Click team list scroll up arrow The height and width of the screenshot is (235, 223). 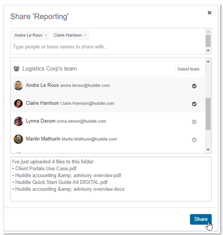pos(208,61)
